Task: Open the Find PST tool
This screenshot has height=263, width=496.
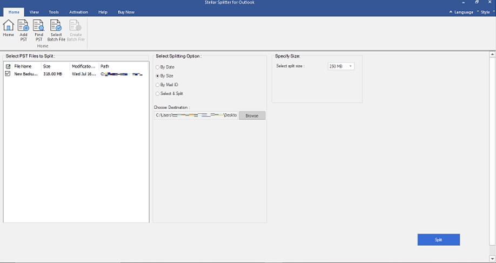Action: 38,30
